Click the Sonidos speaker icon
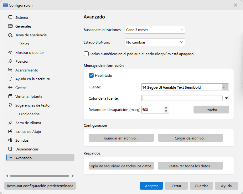The height and width of the screenshot is (194, 243). [x=10, y=140]
